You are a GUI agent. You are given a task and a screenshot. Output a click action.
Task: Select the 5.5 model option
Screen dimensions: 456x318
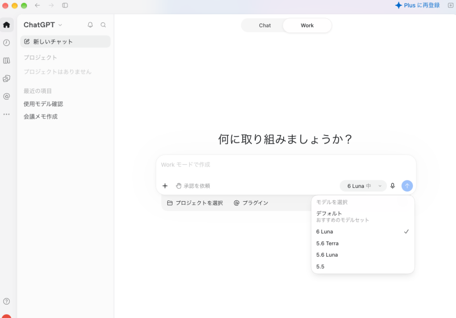click(362, 266)
